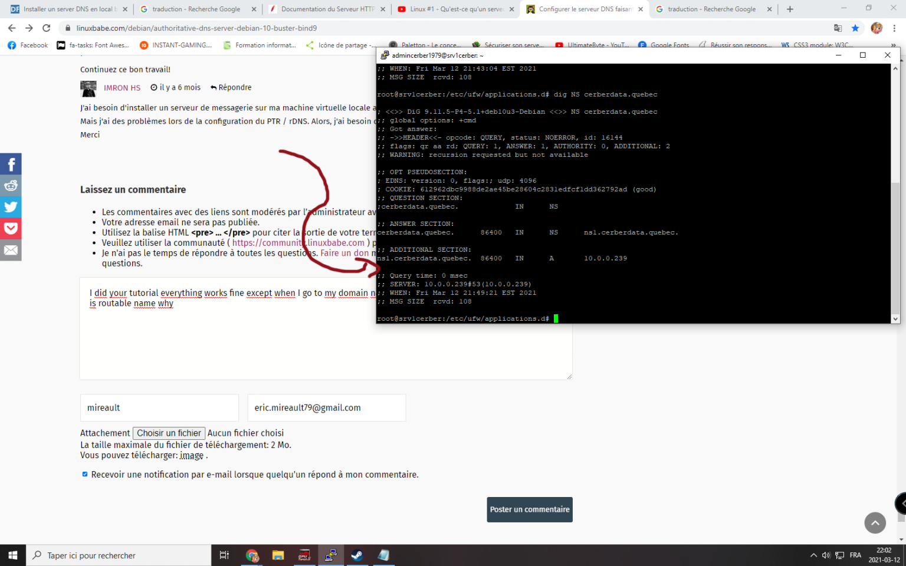The width and height of the screenshot is (906, 566).
Task: Open Steam from the taskbar
Action: point(357,555)
